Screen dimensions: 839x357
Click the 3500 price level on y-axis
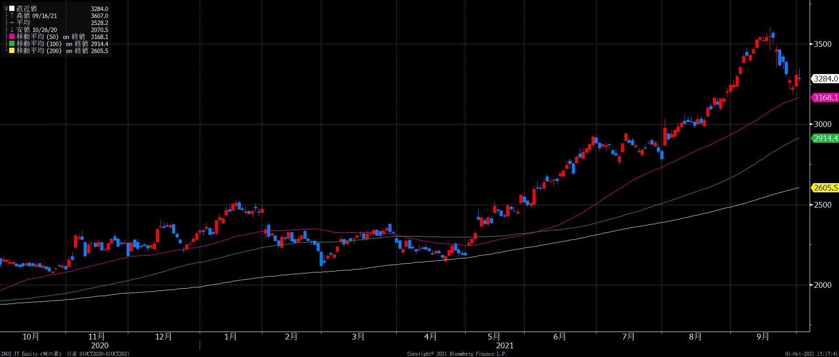pos(822,44)
